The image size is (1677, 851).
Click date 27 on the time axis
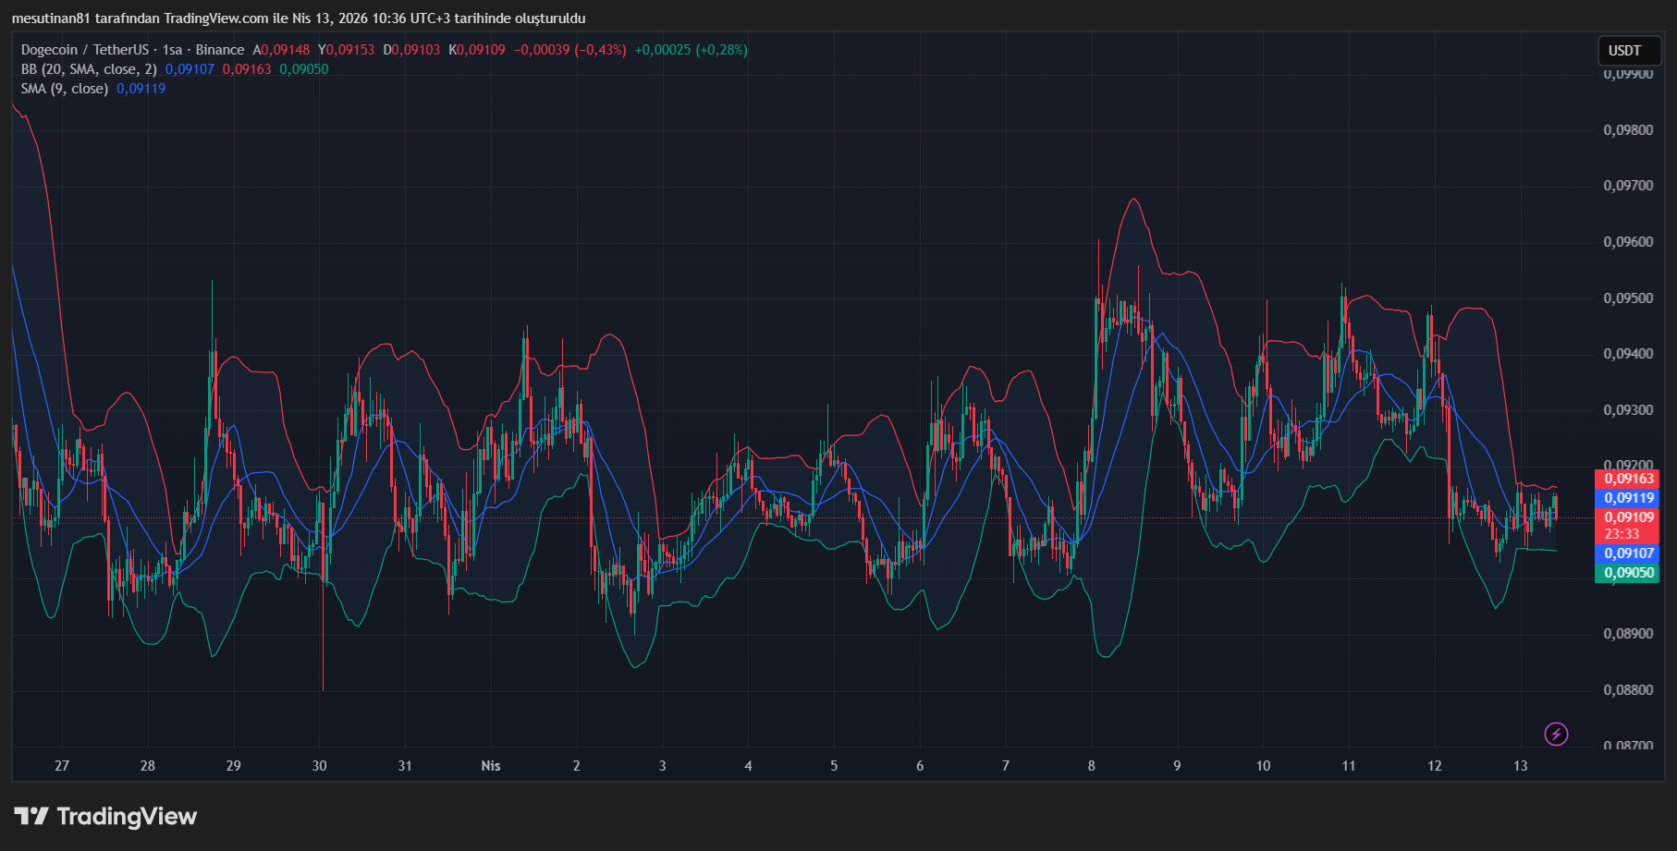(62, 766)
